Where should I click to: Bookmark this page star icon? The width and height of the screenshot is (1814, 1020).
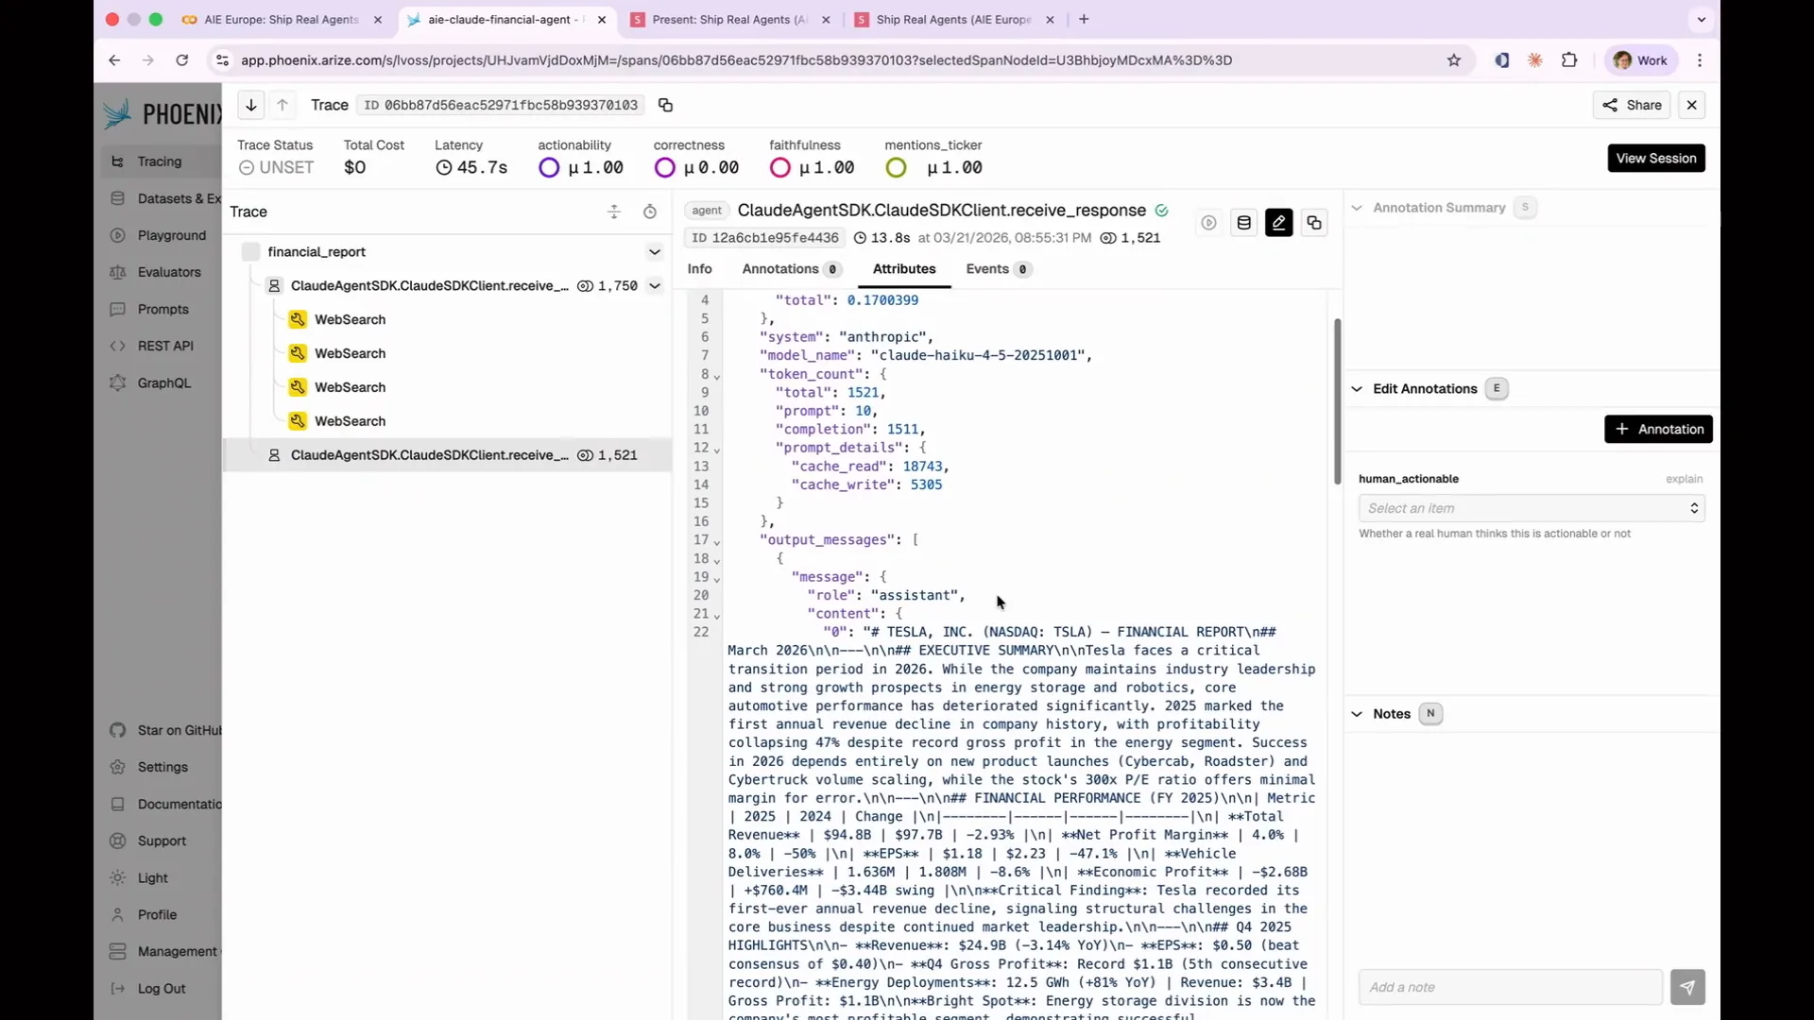[1454, 60]
